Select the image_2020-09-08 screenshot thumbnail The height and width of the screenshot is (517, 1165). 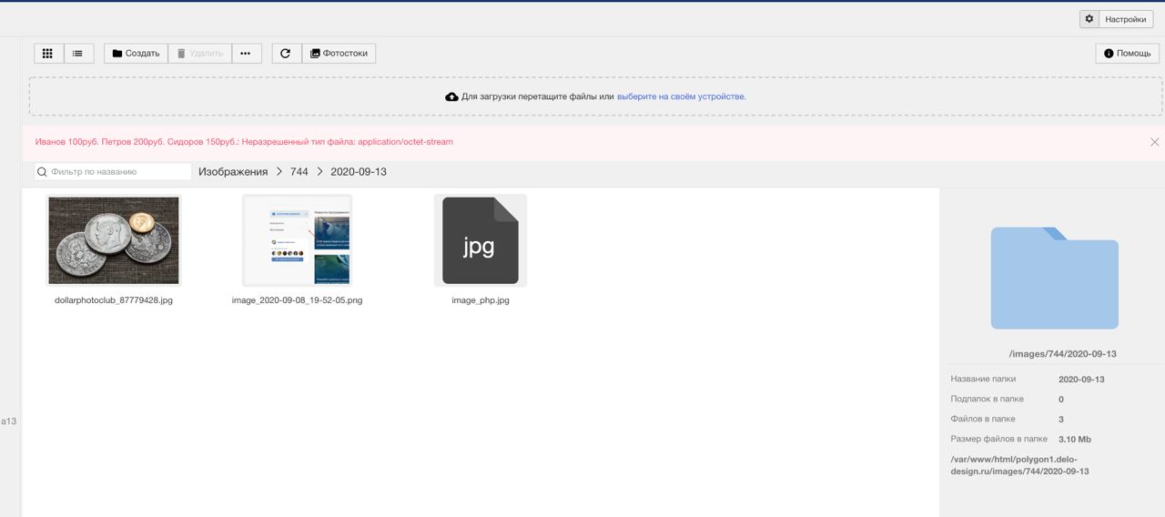pos(297,240)
